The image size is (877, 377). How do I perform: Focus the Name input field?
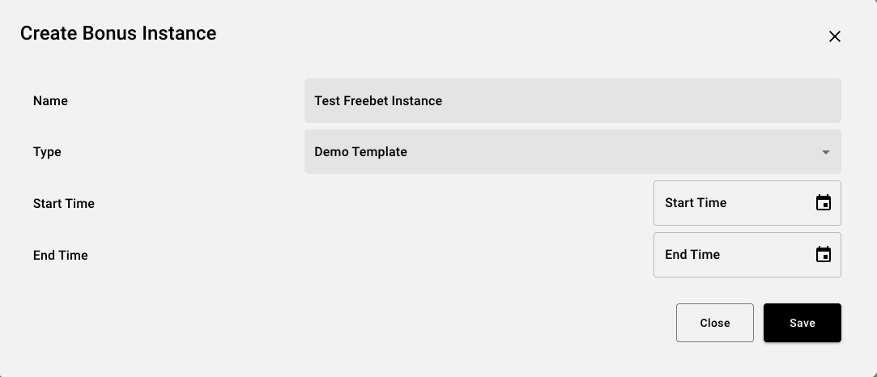[x=572, y=100]
